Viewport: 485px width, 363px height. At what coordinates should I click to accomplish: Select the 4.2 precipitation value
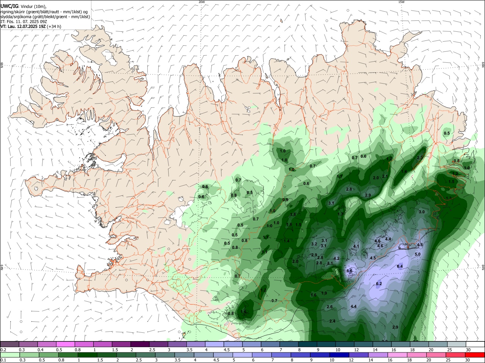tap(336, 259)
